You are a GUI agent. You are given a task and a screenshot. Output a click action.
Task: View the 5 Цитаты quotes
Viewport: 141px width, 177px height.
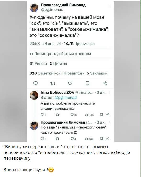pos(58,63)
